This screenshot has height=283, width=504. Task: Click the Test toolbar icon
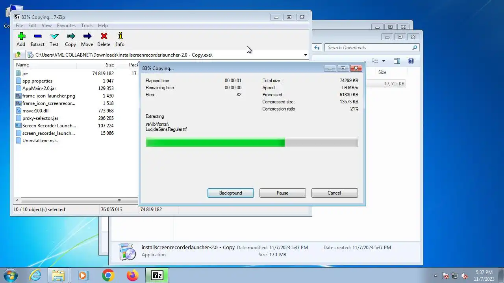tap(54, 36)
